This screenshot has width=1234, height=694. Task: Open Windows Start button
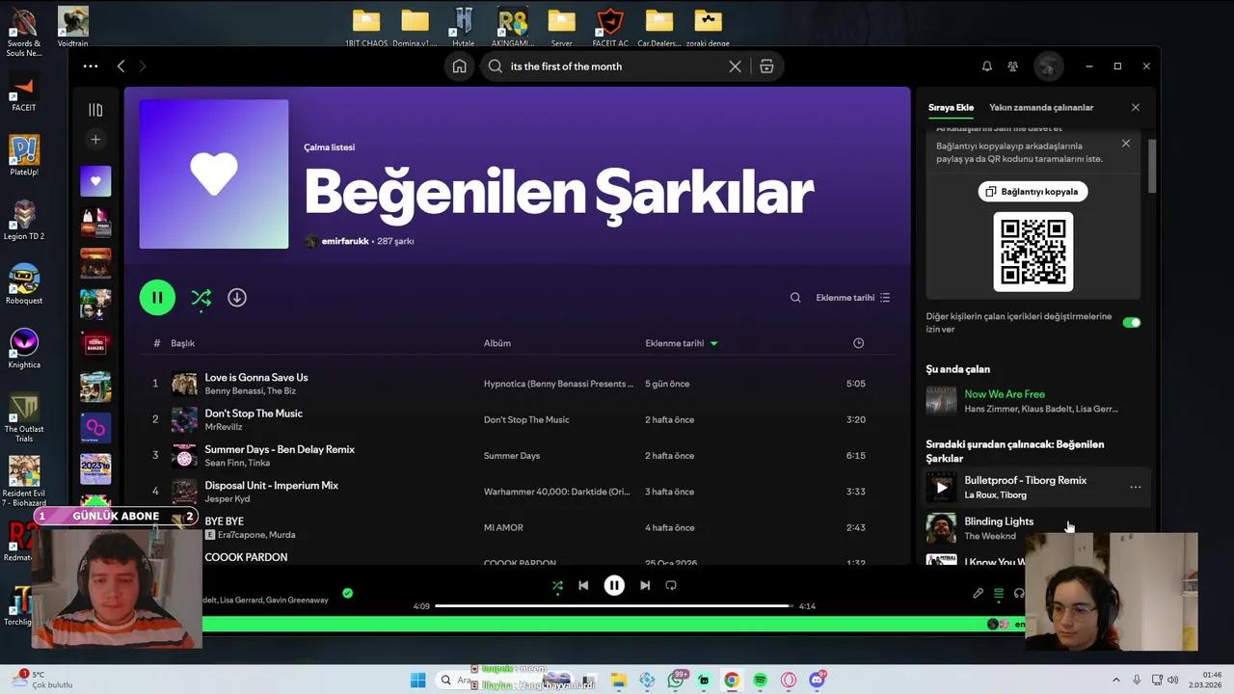(417, 681)
